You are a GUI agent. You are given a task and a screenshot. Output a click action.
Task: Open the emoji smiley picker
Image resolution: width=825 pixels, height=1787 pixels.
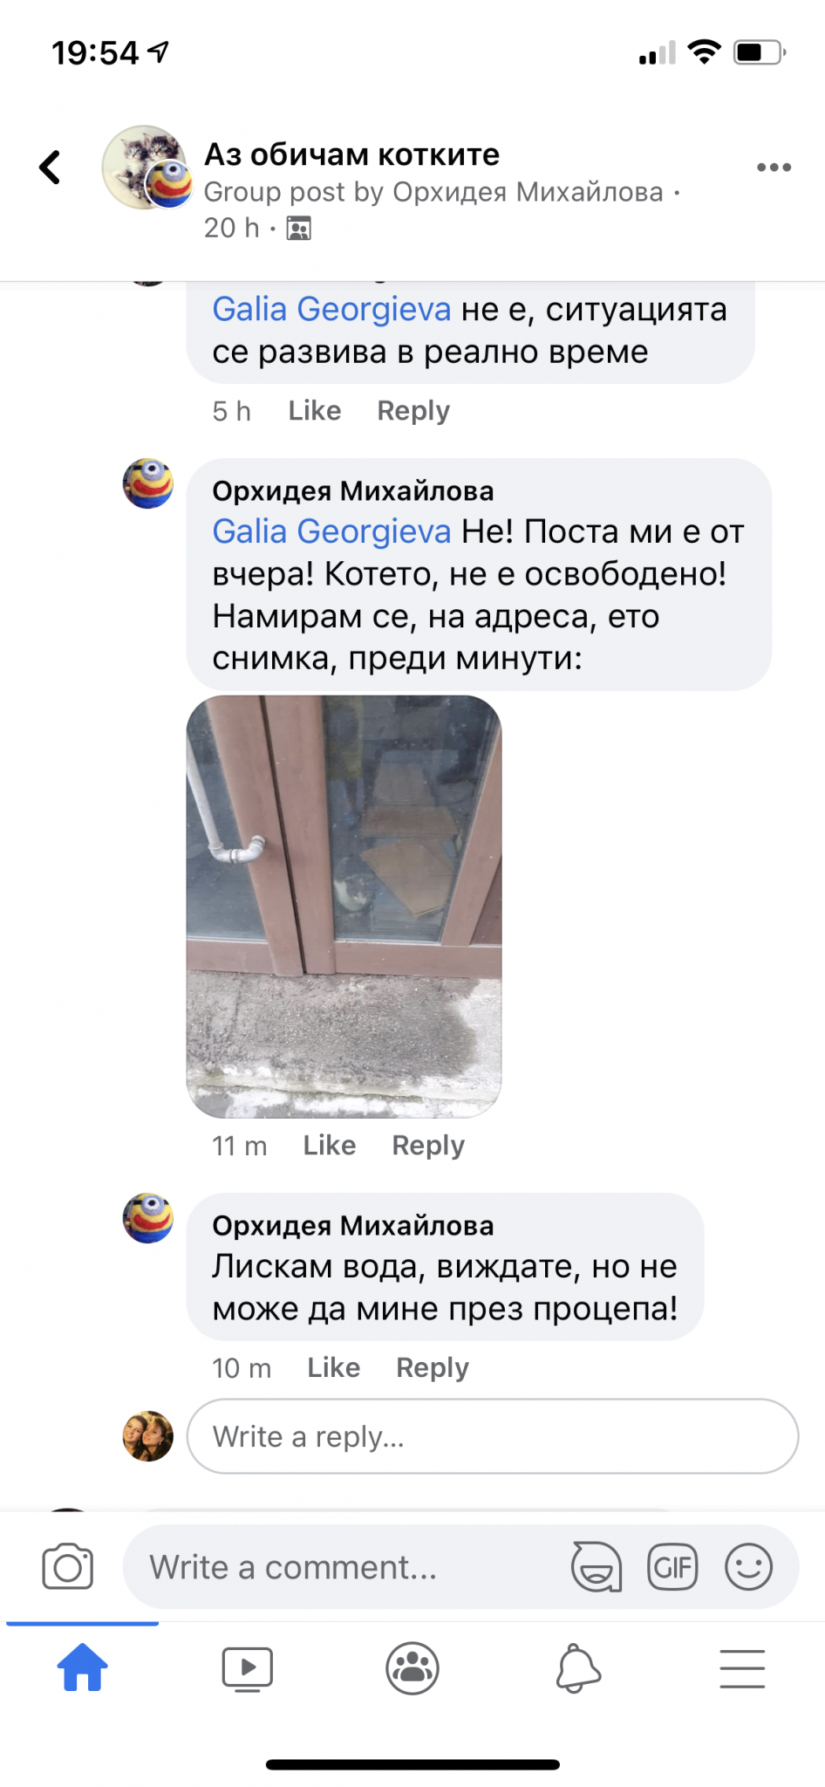[748, 1567]
